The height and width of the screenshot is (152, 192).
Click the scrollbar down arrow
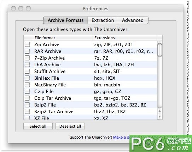[x=159, y=117]
